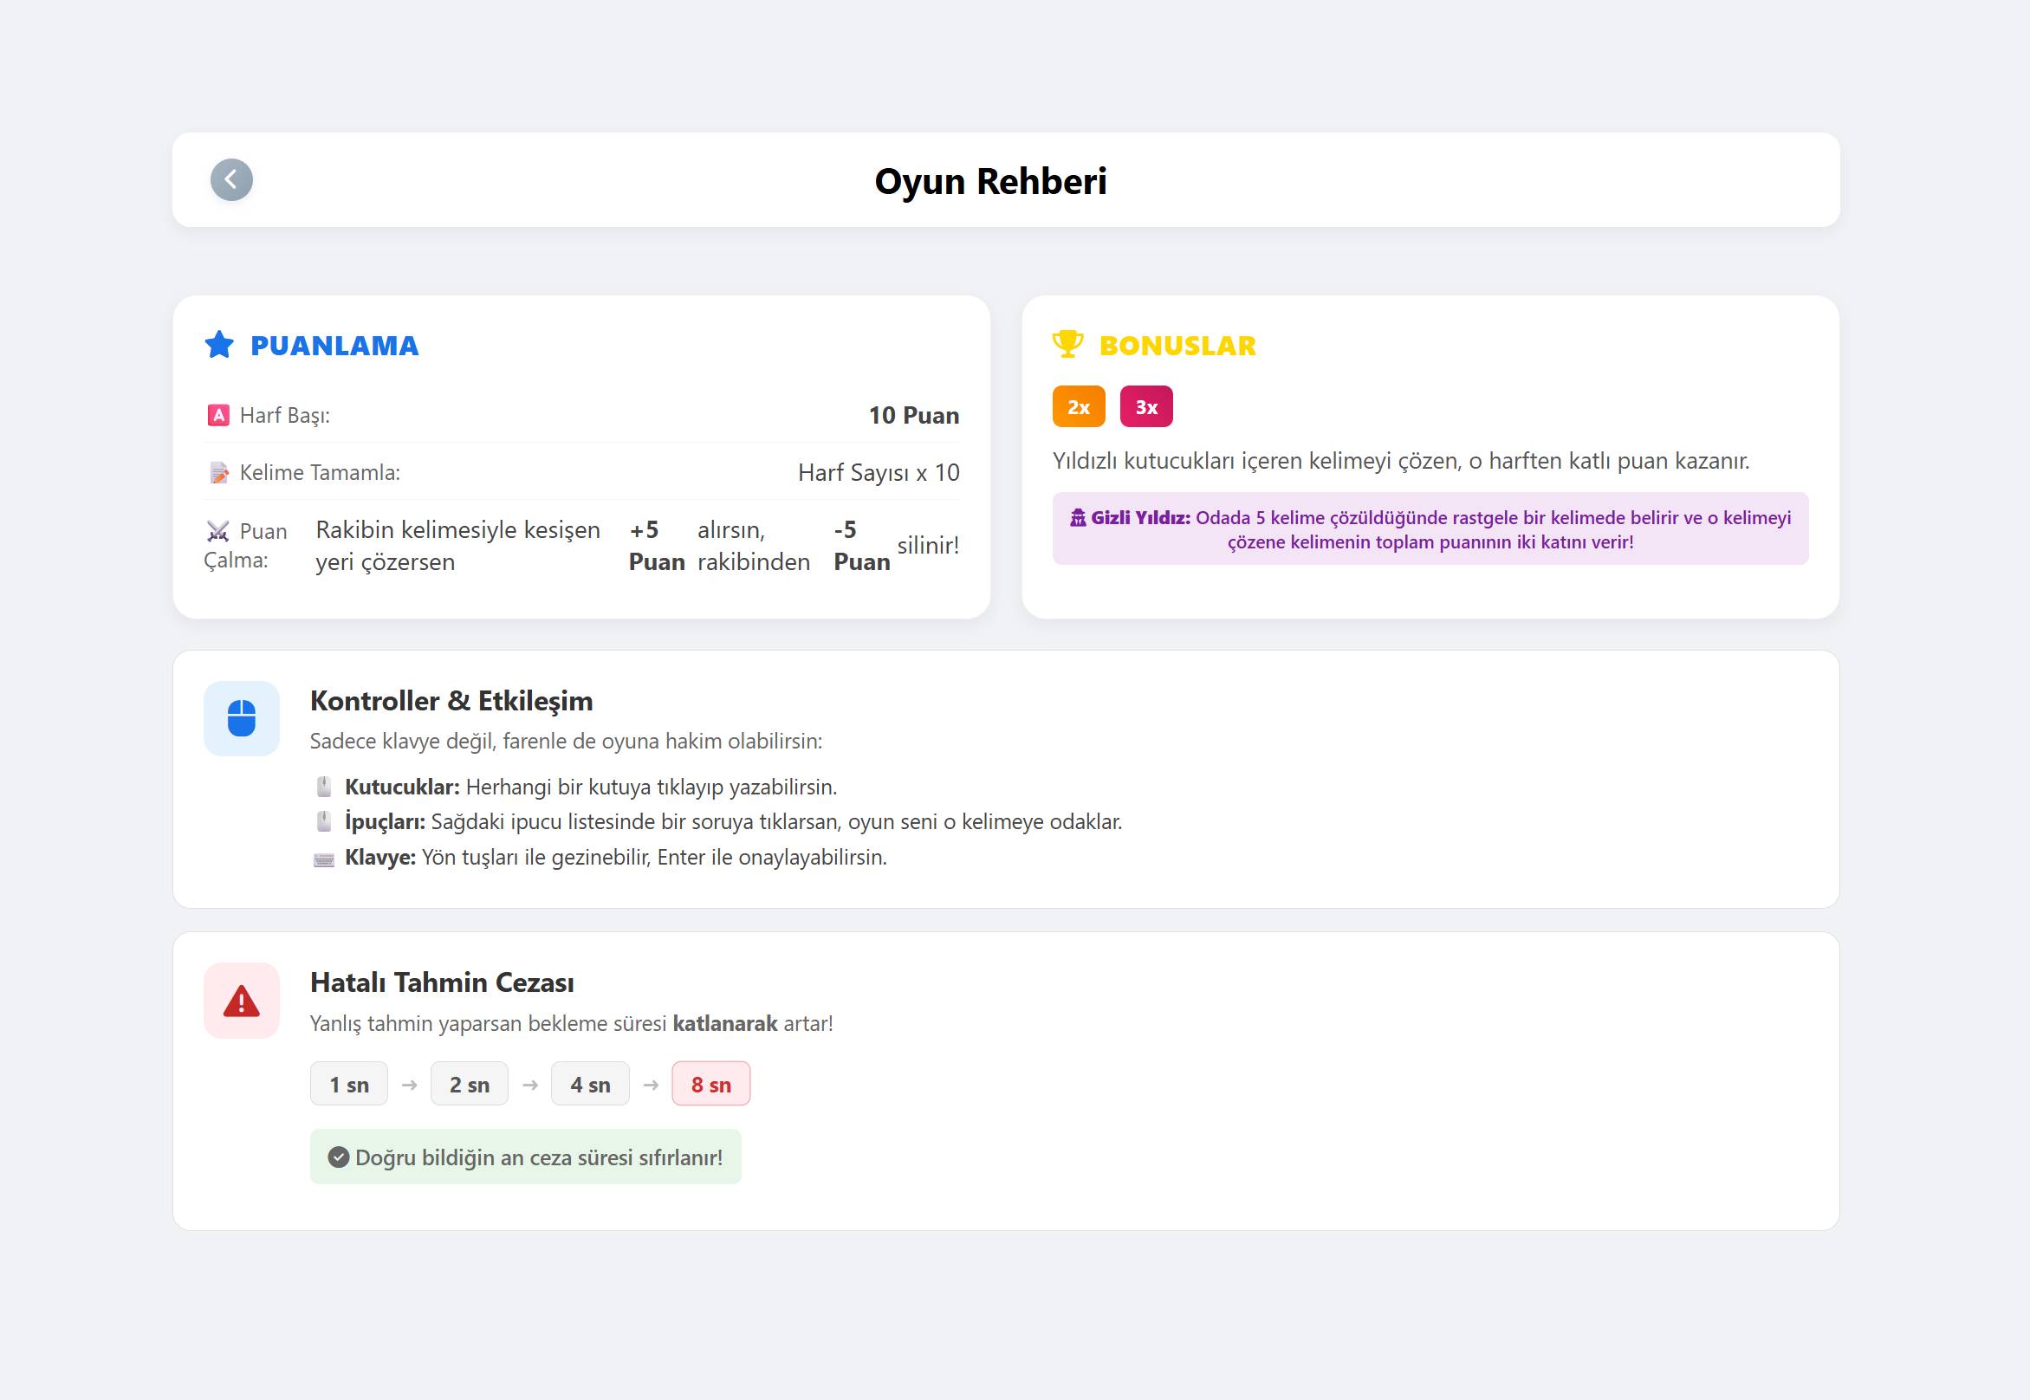Click the green checkmark circle icon
The width and height of the screenshot is (2030, 1400).
pos(339,1157)
